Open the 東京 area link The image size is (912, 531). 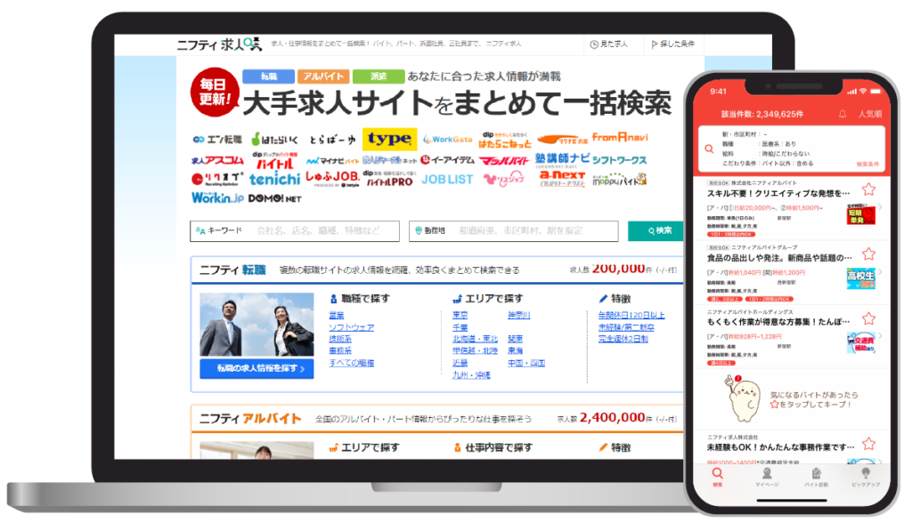(460, 316)
